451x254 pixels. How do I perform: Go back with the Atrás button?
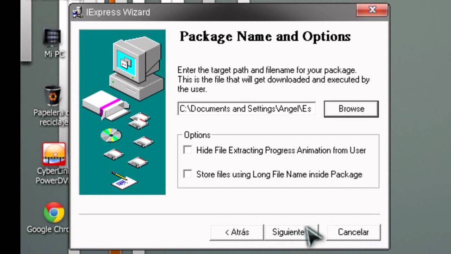coord(237,232)
